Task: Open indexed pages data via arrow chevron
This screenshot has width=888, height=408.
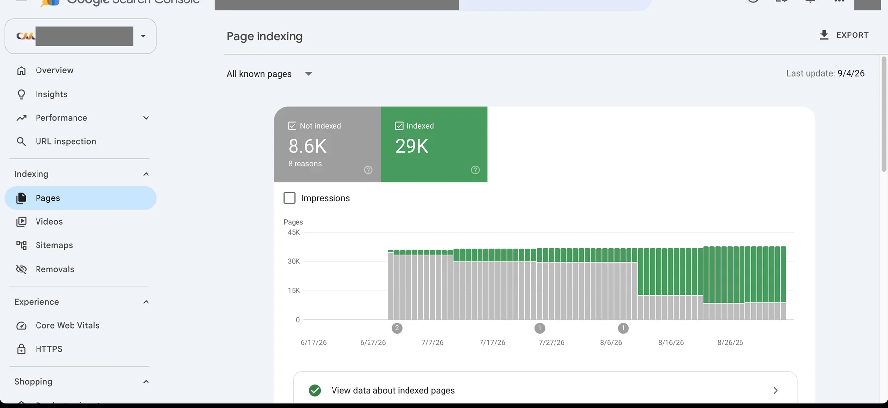Action: click(775, 390)
